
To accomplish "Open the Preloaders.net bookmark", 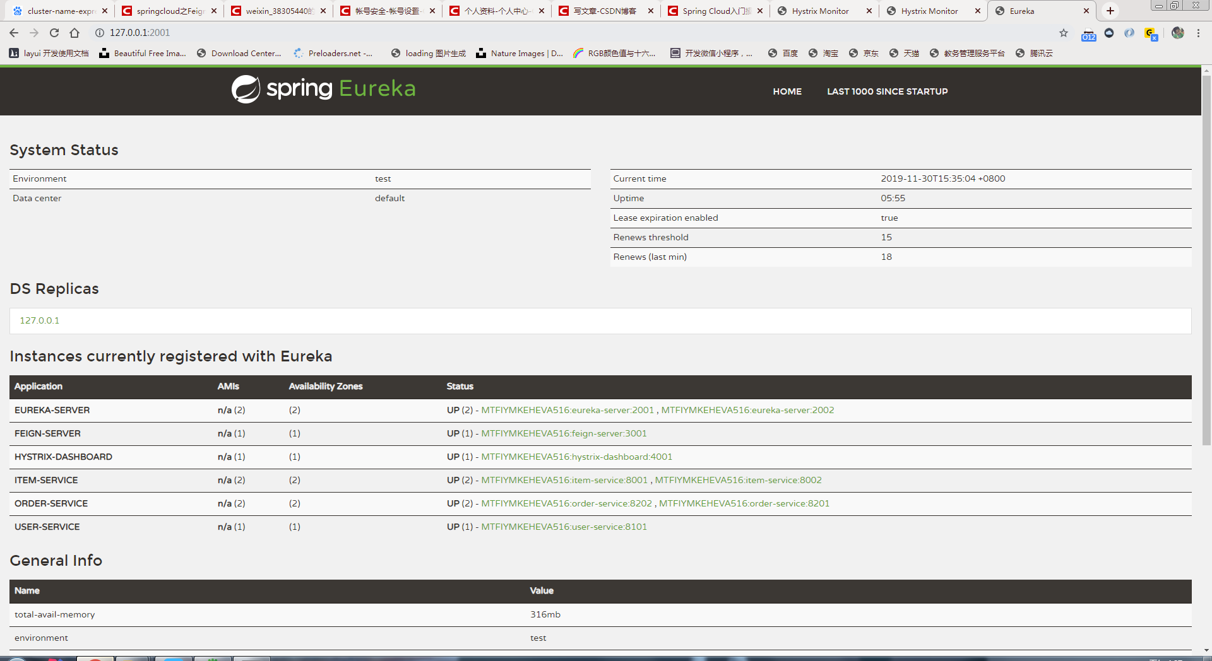I will pos(333,54).
